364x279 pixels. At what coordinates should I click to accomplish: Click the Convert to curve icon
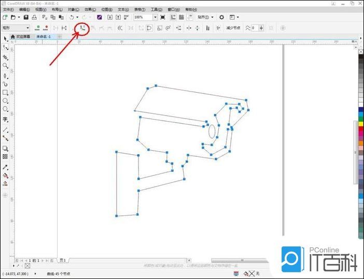coord(82,28)
